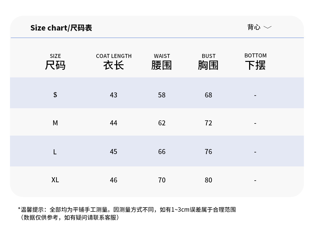The height and width of the screenshot is (242, 316).
Task: Click bust value 76 in L row
Action: (x=208, y=152)
